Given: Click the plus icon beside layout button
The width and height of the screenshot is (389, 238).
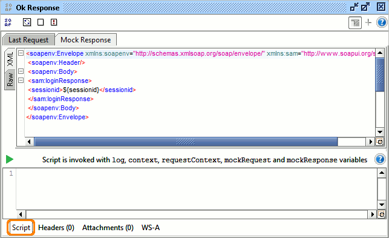Looking at the screenshot, I should (x=368, y=22).
